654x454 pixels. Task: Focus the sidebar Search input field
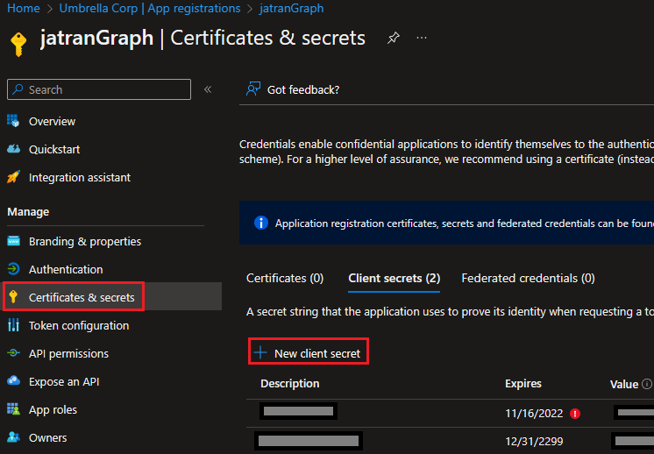(99, 89)
